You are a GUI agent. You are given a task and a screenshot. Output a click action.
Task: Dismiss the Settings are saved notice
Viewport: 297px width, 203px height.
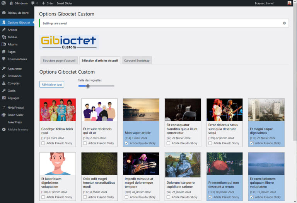284,23
